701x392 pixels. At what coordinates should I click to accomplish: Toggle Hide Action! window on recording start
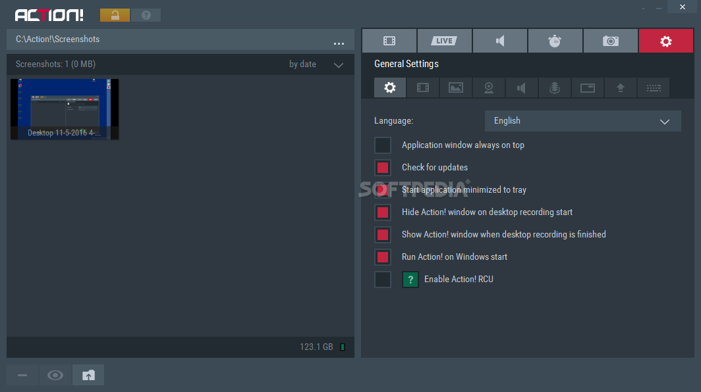click(x=383, y=212)
